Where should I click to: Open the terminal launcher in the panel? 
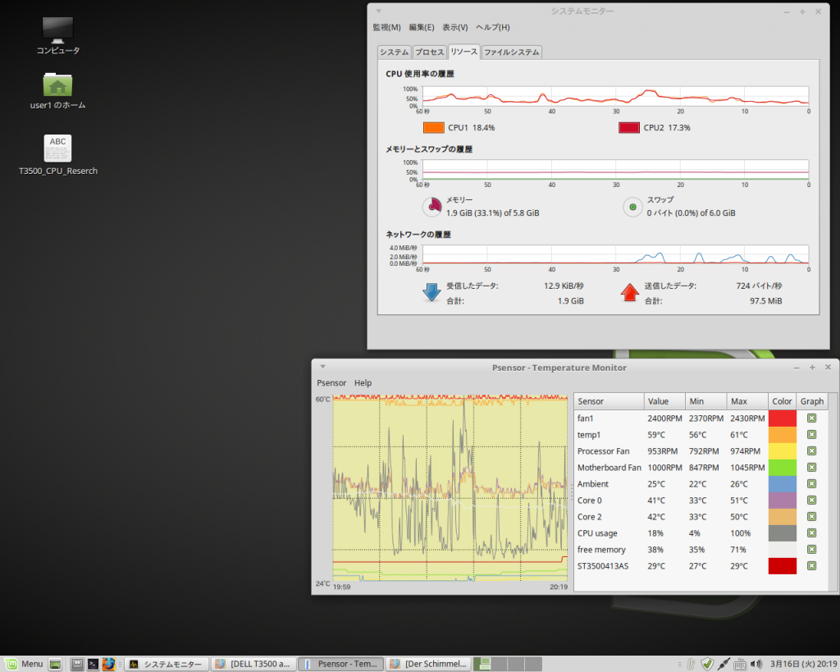(94, 664)
